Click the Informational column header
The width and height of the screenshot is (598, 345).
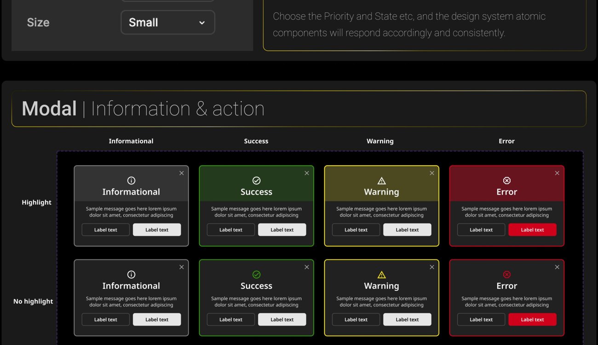point(131,141)
